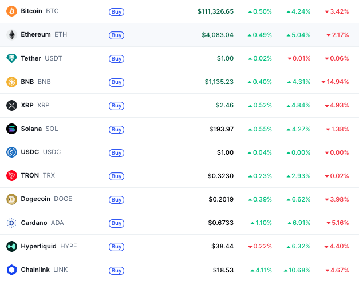Open the Cardano name link

click(x=34, y=223)
